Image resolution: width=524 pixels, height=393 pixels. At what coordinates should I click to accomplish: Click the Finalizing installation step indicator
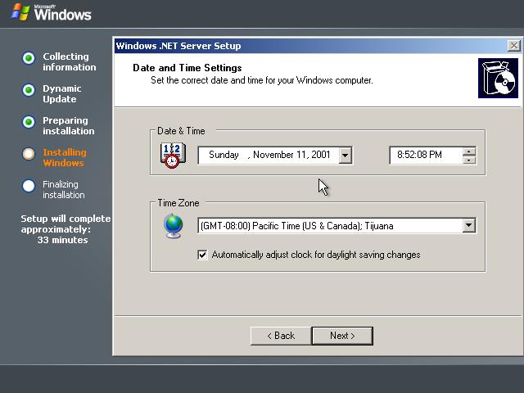point(29,186)
